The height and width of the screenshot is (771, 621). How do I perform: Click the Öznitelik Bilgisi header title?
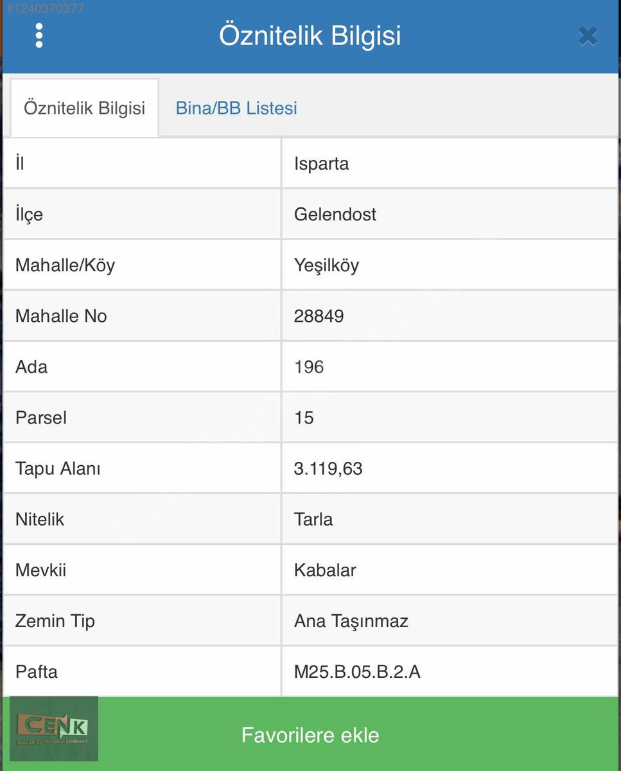[x=310, y=35]
